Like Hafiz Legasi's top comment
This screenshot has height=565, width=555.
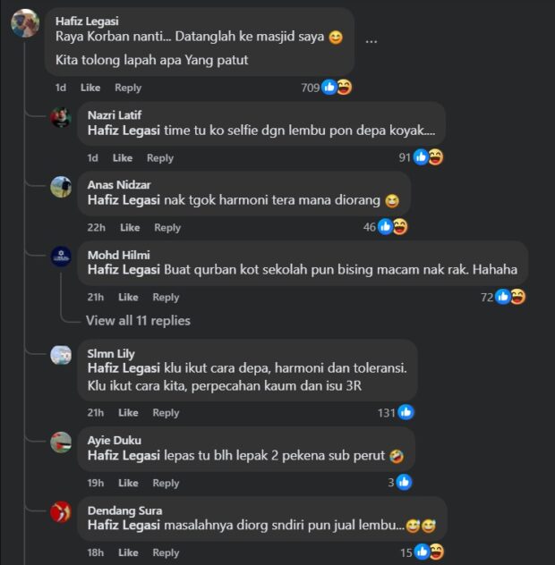(x=90, y=88)
